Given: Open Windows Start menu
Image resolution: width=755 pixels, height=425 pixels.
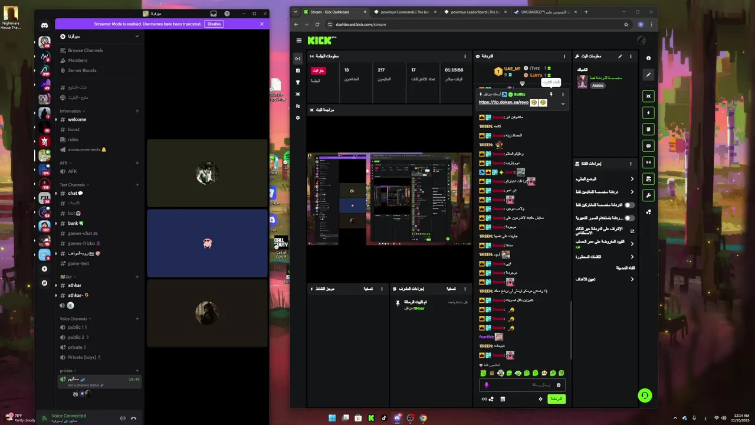Looking at the screenshot, I should click(x=332, y=418).
